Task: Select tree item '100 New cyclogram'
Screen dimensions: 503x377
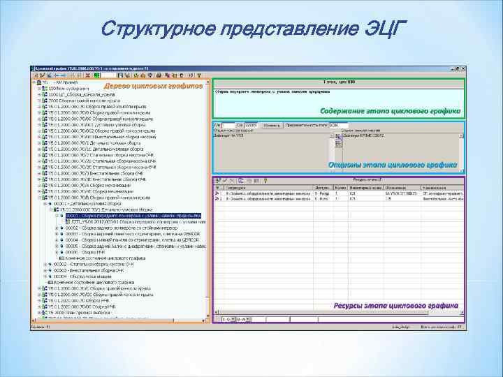Action: point(68,89)
